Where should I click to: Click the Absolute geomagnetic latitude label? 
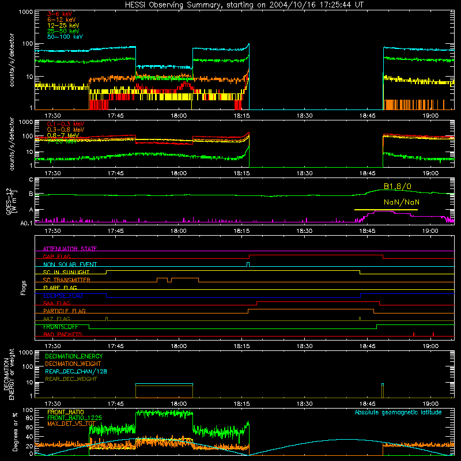click(x=398, y=413)
